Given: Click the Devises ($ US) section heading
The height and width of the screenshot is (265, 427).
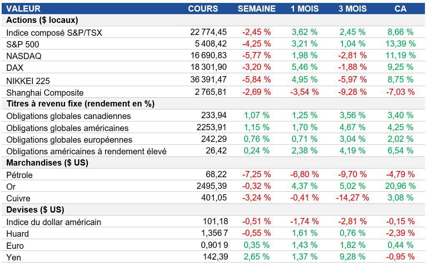Looking at the screenshot, I should [35, 210].
